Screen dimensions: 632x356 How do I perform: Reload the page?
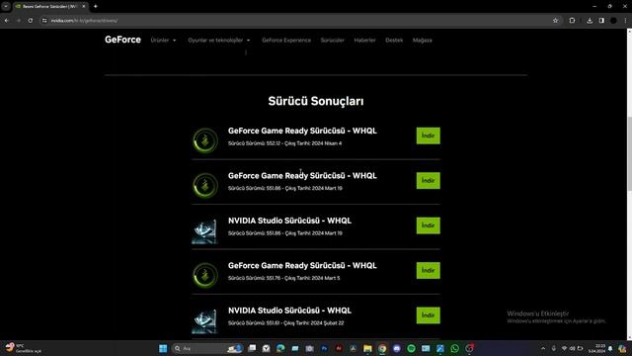pos(31,20)
